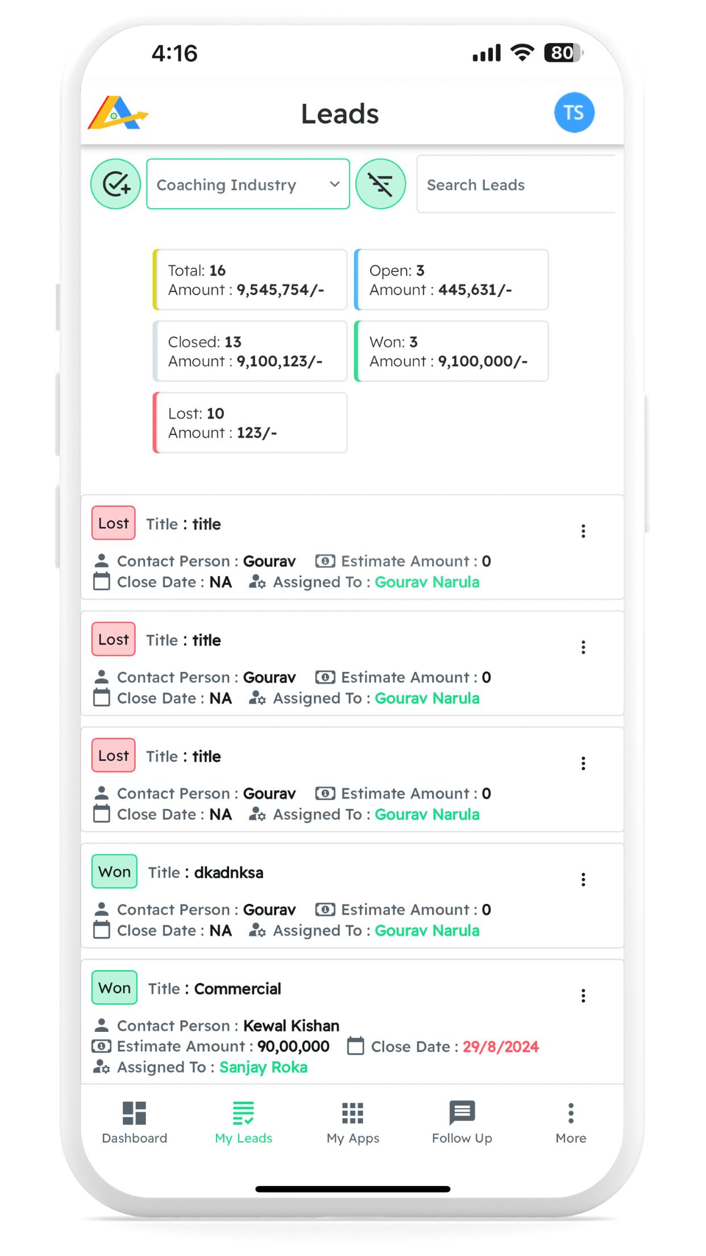
Task: Open three-dot menu for first Lost lead
Action: pyautogui.click(x=583, y=531)
